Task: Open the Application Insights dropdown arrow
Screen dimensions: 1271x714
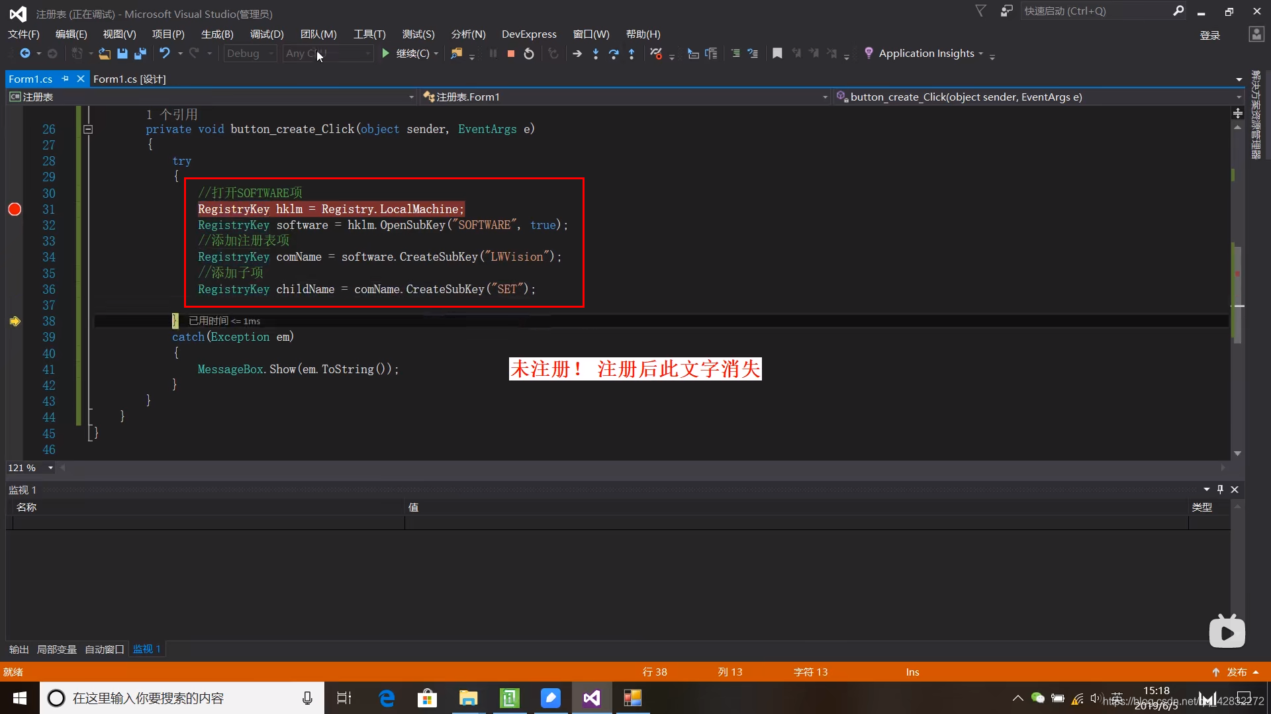Action: pos(980,54)
